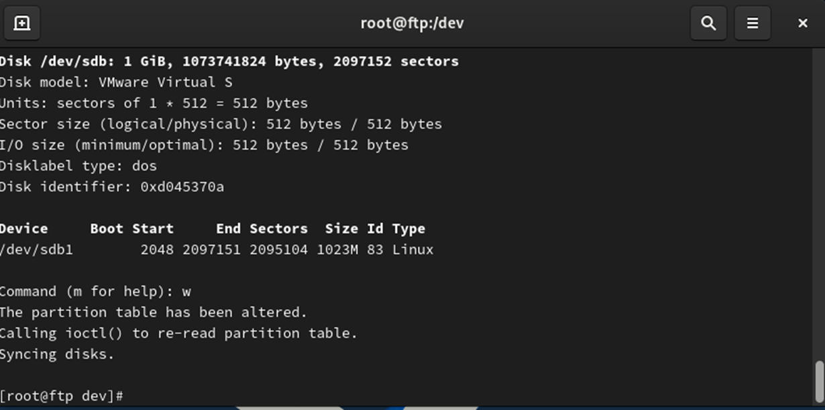Image resolution: width=825 pixels, height=410 pixels.
Task: Click the partition table has been altered message
Action: point(153,312)
